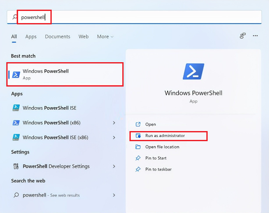
Task: Open Windows PowerShell best match result
Action: coord(65,74)
